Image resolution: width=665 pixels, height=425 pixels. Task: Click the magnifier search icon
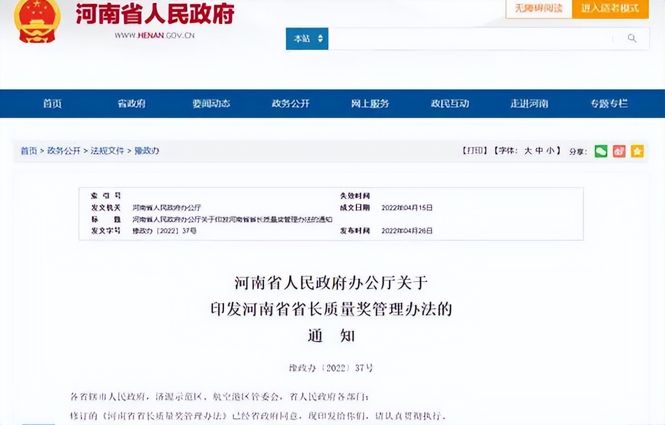tap(632, 39)
